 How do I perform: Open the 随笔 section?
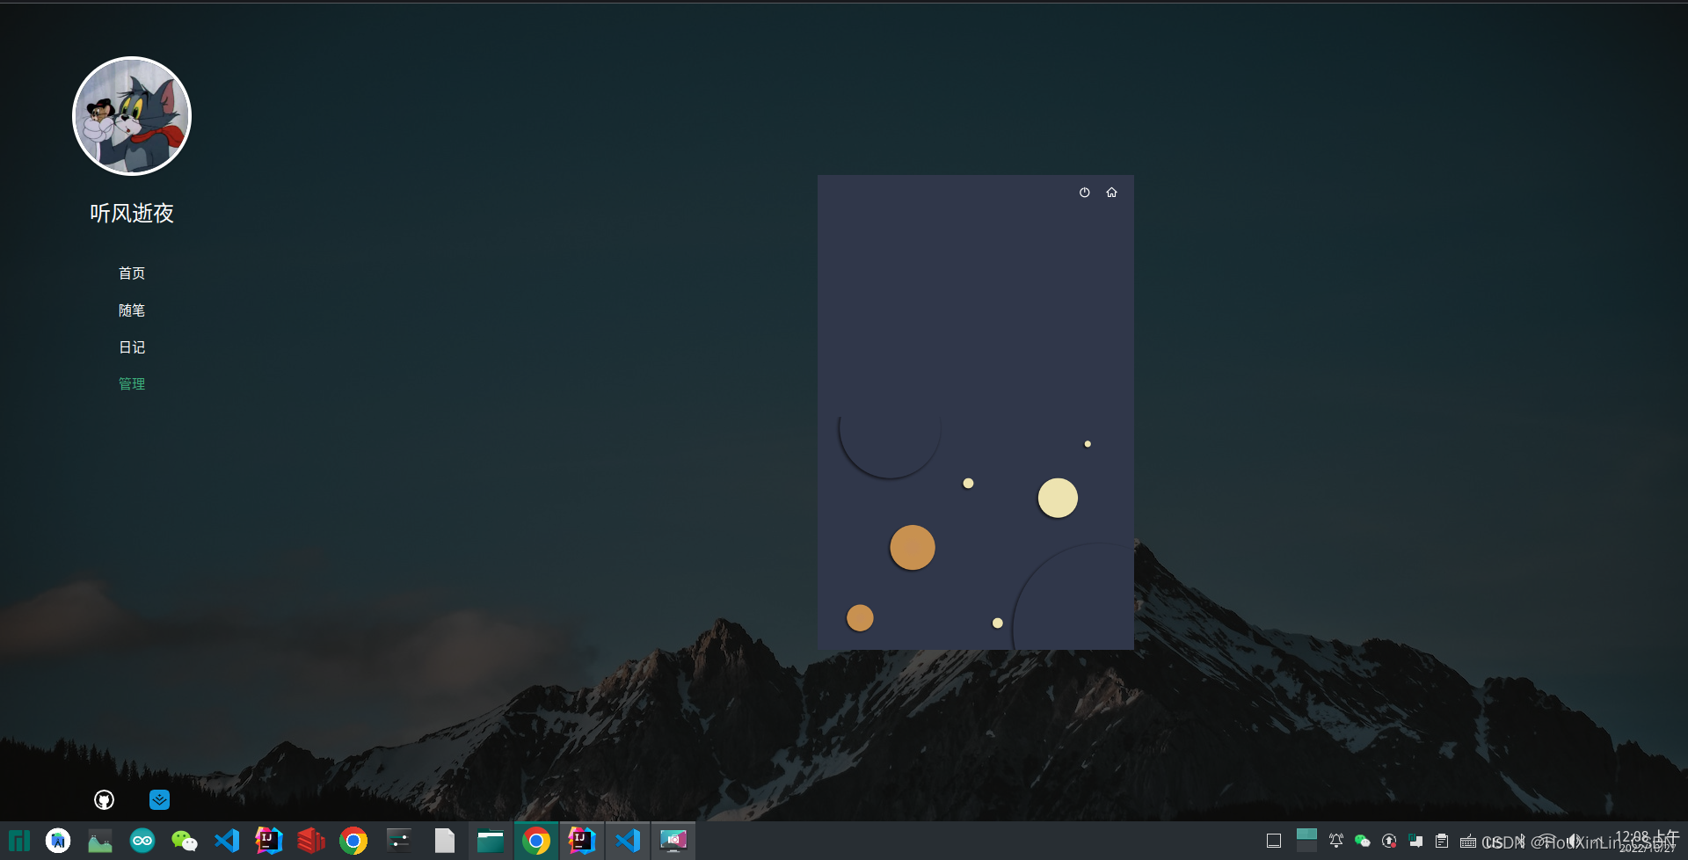(132, 310)
